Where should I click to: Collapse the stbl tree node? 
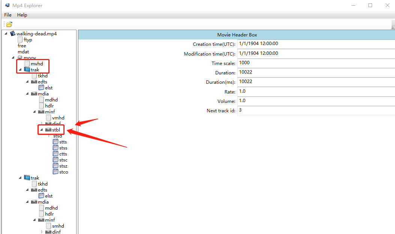[x=41, y=130]
